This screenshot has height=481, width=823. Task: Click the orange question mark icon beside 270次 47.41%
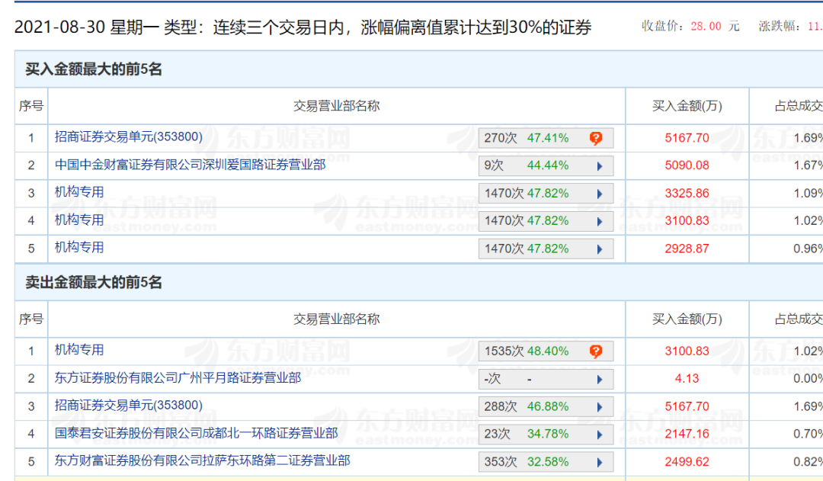[596, 138]
